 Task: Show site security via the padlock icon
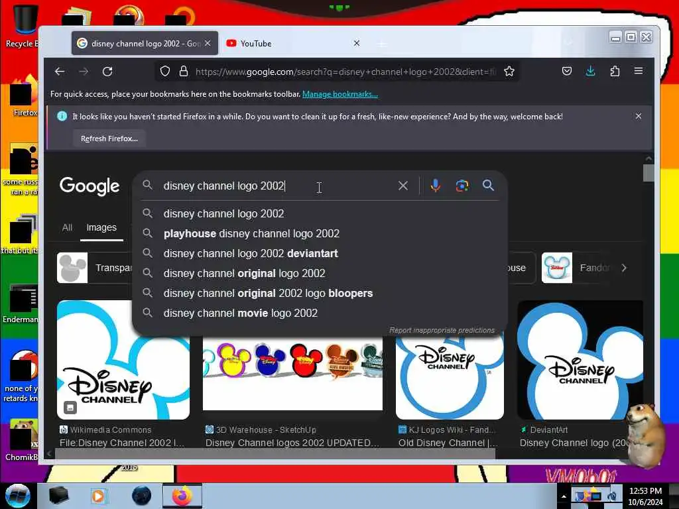[184, 72]
